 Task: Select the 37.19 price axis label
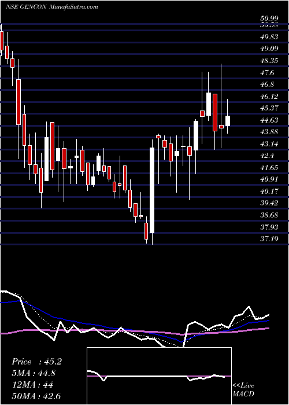(x=269, y=239)
